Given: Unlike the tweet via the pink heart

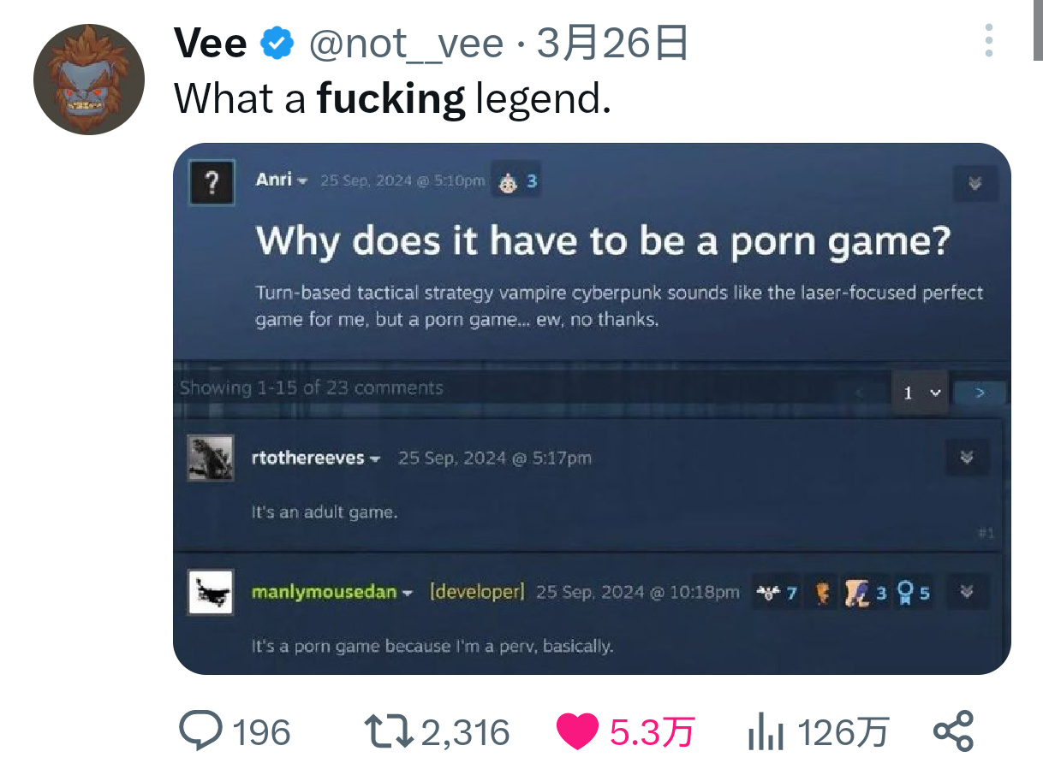Looking at the screenshot, I should pyautogui.click(x=578, y=732).
